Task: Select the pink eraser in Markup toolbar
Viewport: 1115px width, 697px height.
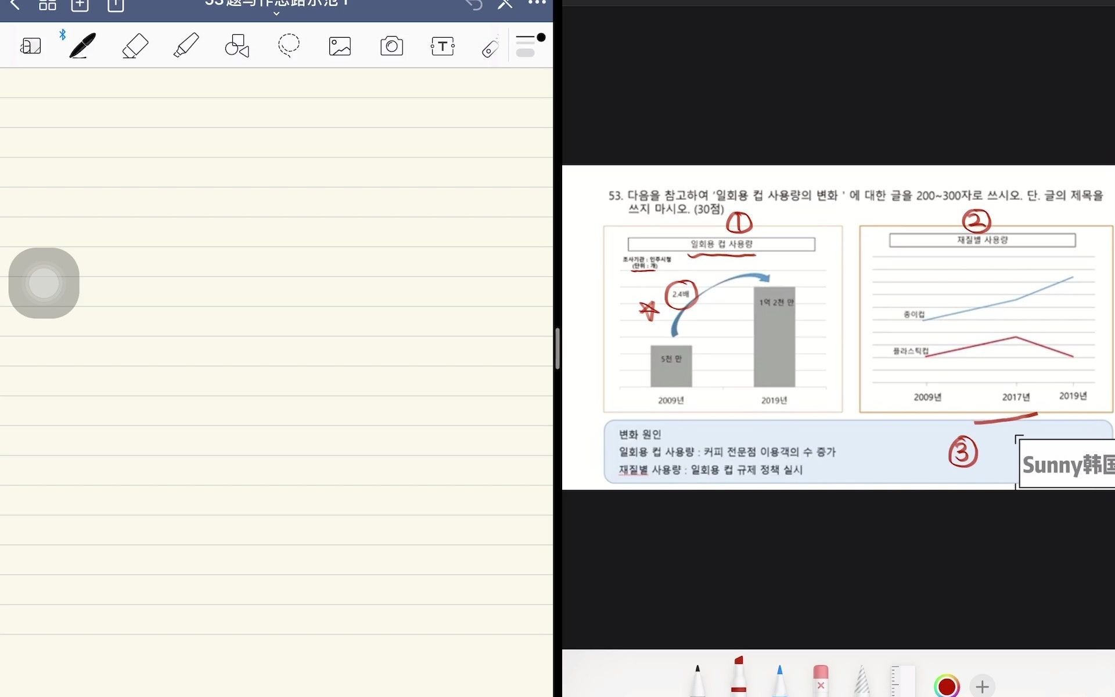Action: click(x=821, y=681)
